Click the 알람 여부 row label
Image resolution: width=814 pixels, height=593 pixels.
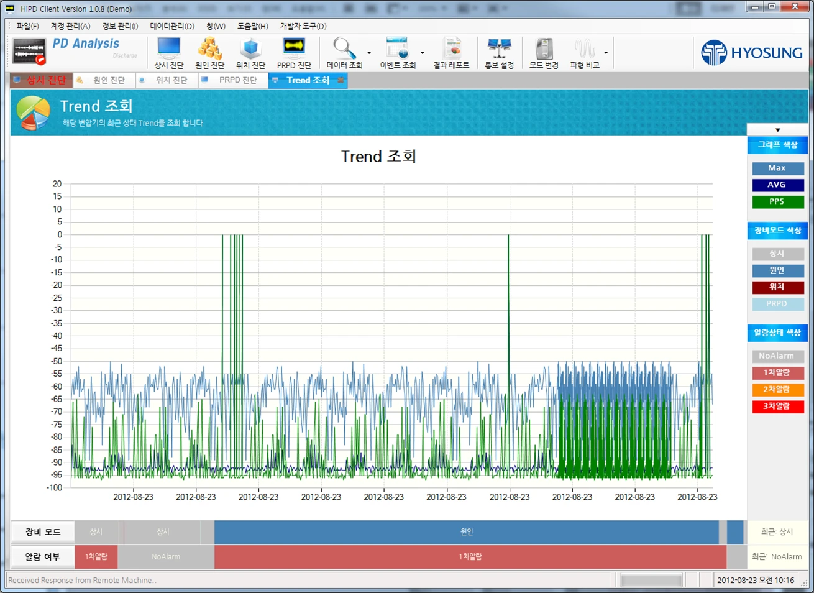[42, 557]
